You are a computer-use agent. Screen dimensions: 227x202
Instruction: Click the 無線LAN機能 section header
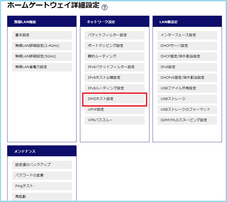[42, 22]
